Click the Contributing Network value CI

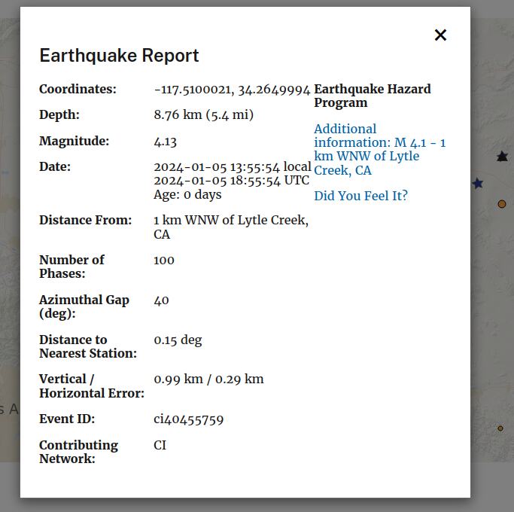coord(160,446)
